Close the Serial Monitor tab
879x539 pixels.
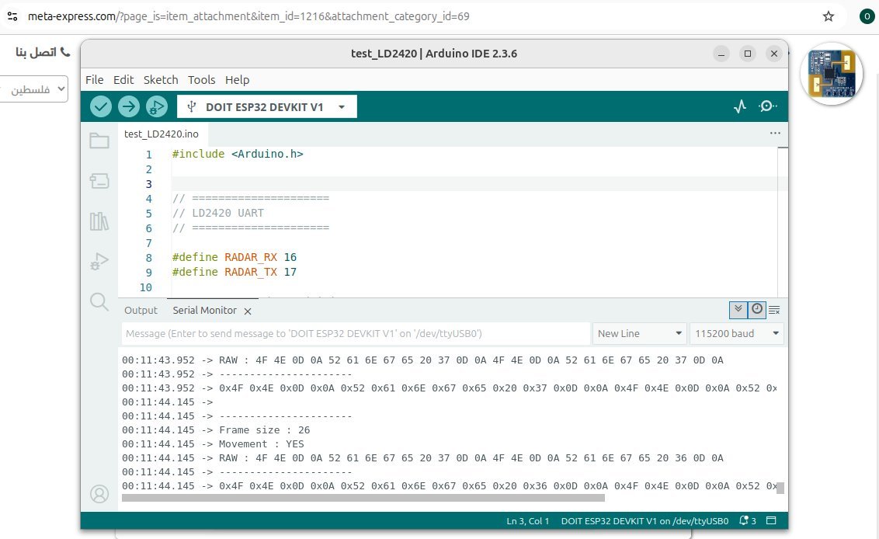(248, 311)
